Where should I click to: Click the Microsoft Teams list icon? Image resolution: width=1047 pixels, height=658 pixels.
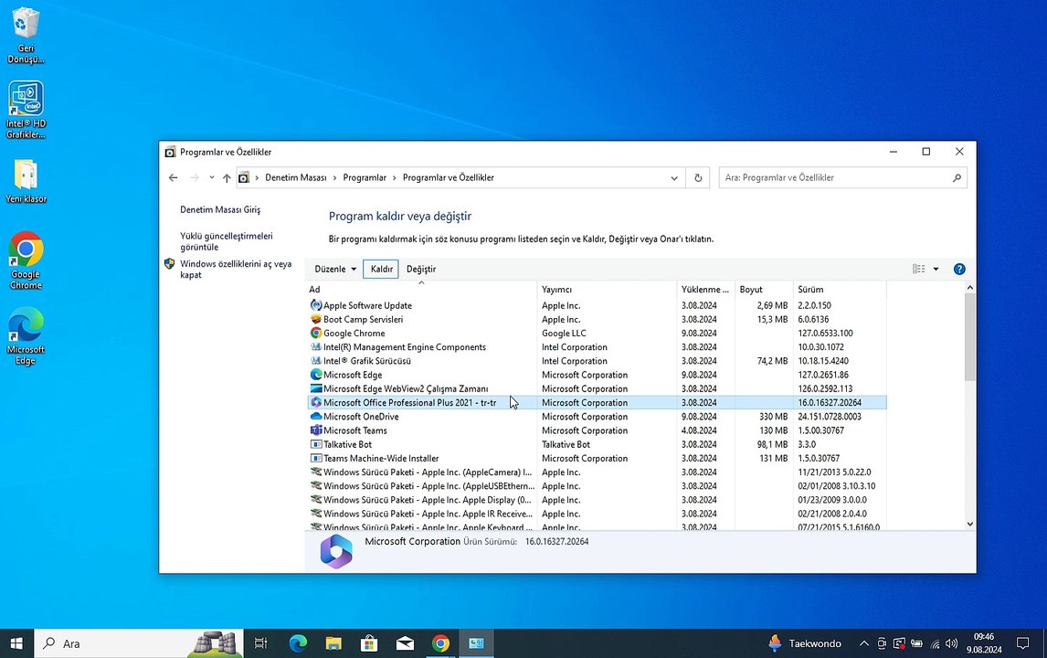click(316, 430)
